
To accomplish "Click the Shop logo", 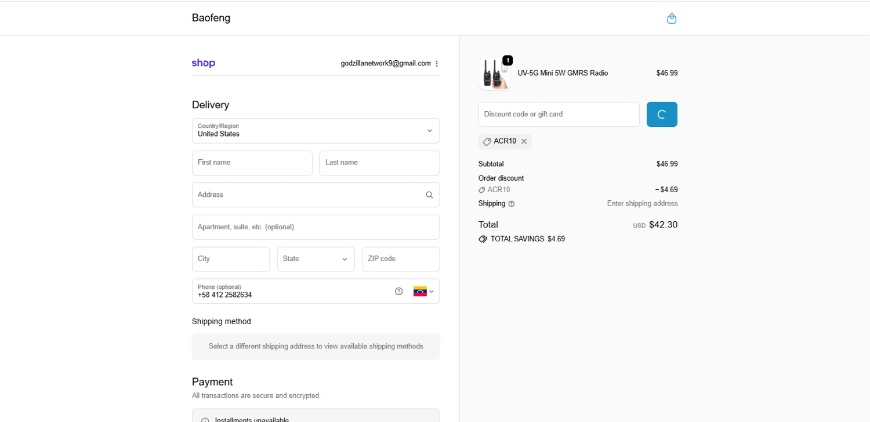I will (204, 63).
